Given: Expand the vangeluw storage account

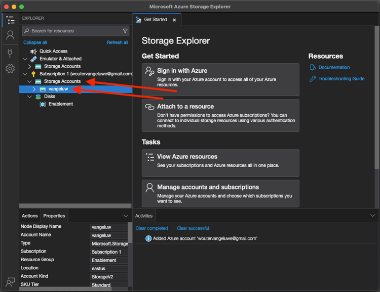Looking at the screenshot, I should click(34, 89).
